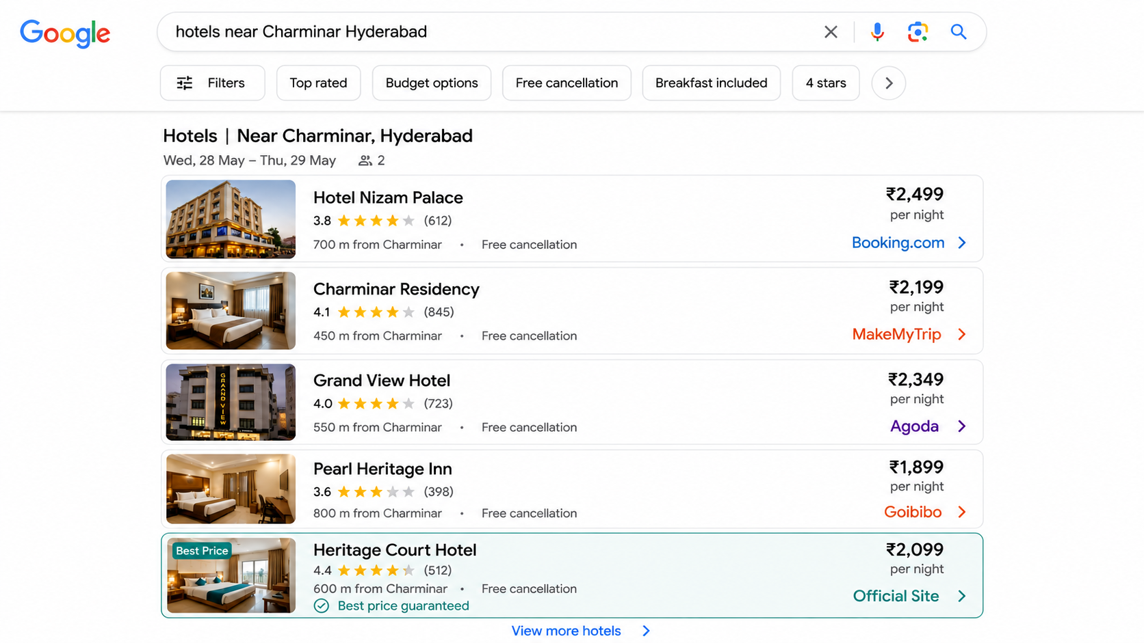1144x643 pixels.
Task: Open Booking.com offer for Nizam Palace
Action: [x=898, y=243]
